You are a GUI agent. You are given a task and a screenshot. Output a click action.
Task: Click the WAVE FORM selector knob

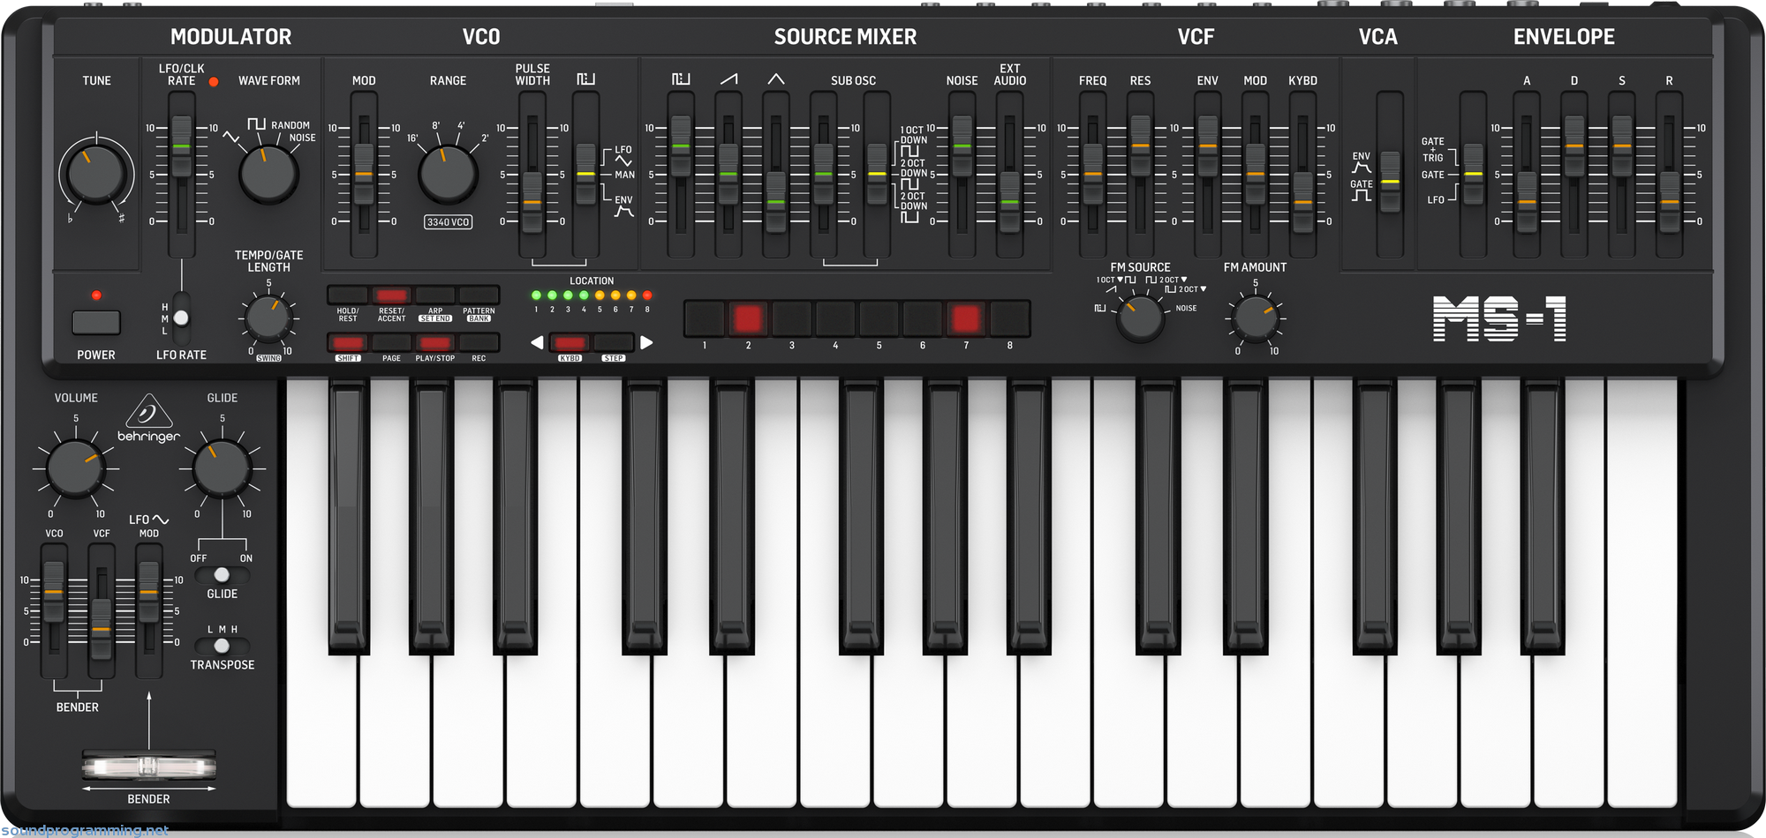point(268,173)
